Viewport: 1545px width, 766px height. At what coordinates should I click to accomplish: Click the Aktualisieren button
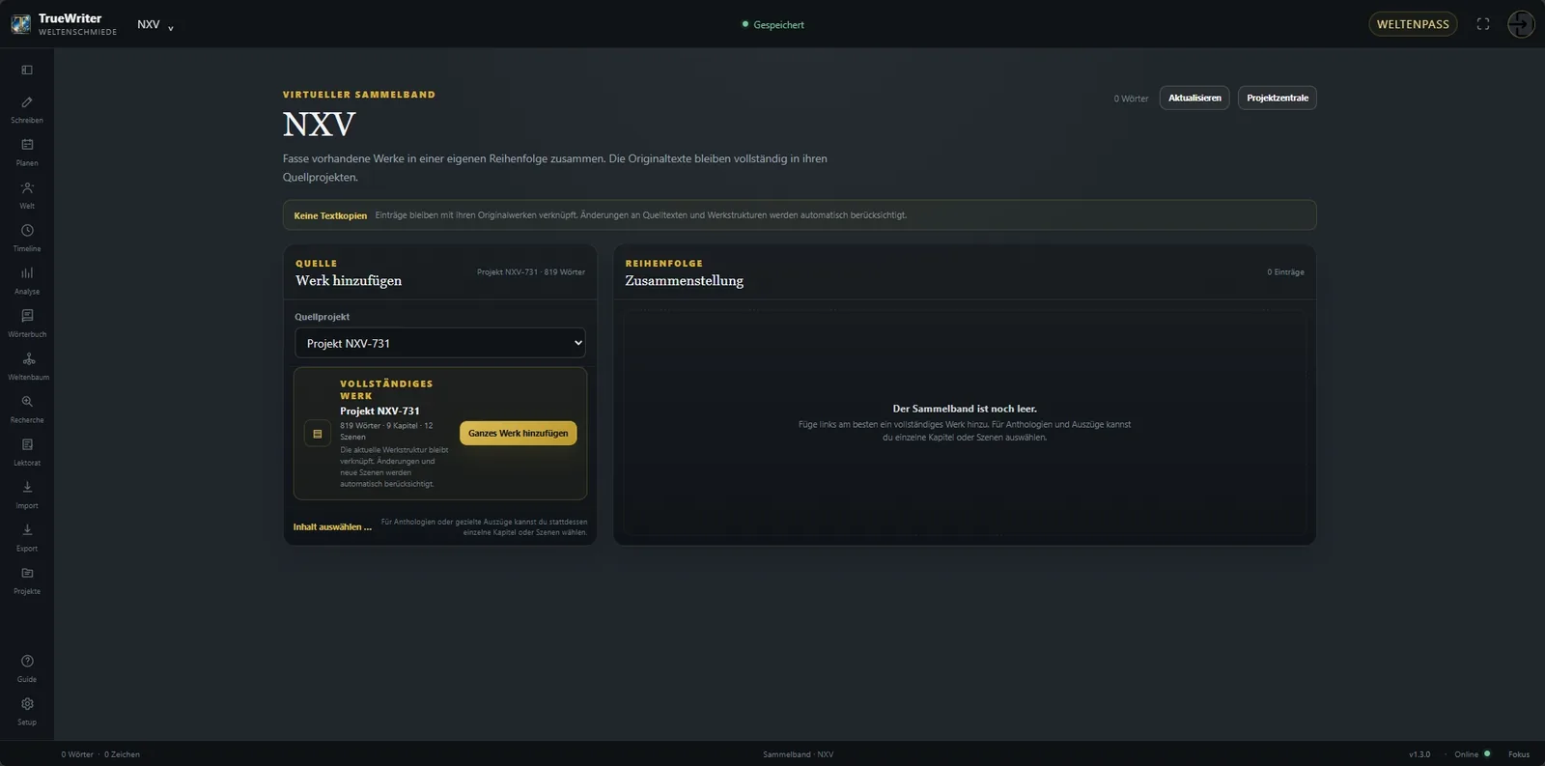(1194, 98)
